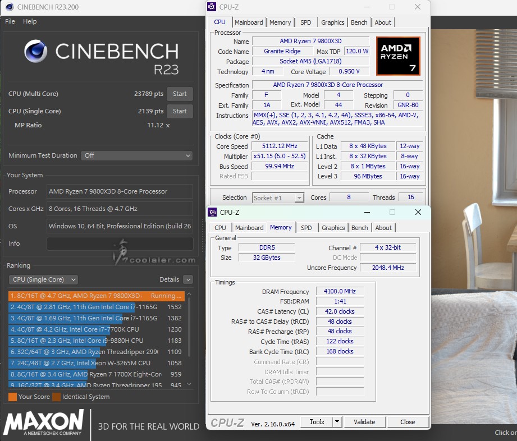
Task: Click the Validate button in CPU-Z
Action: pos(364,422)
